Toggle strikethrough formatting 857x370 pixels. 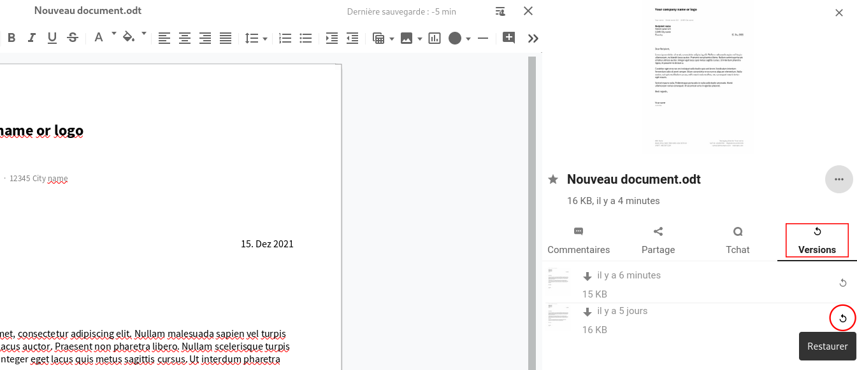click(x=73, y=38)
